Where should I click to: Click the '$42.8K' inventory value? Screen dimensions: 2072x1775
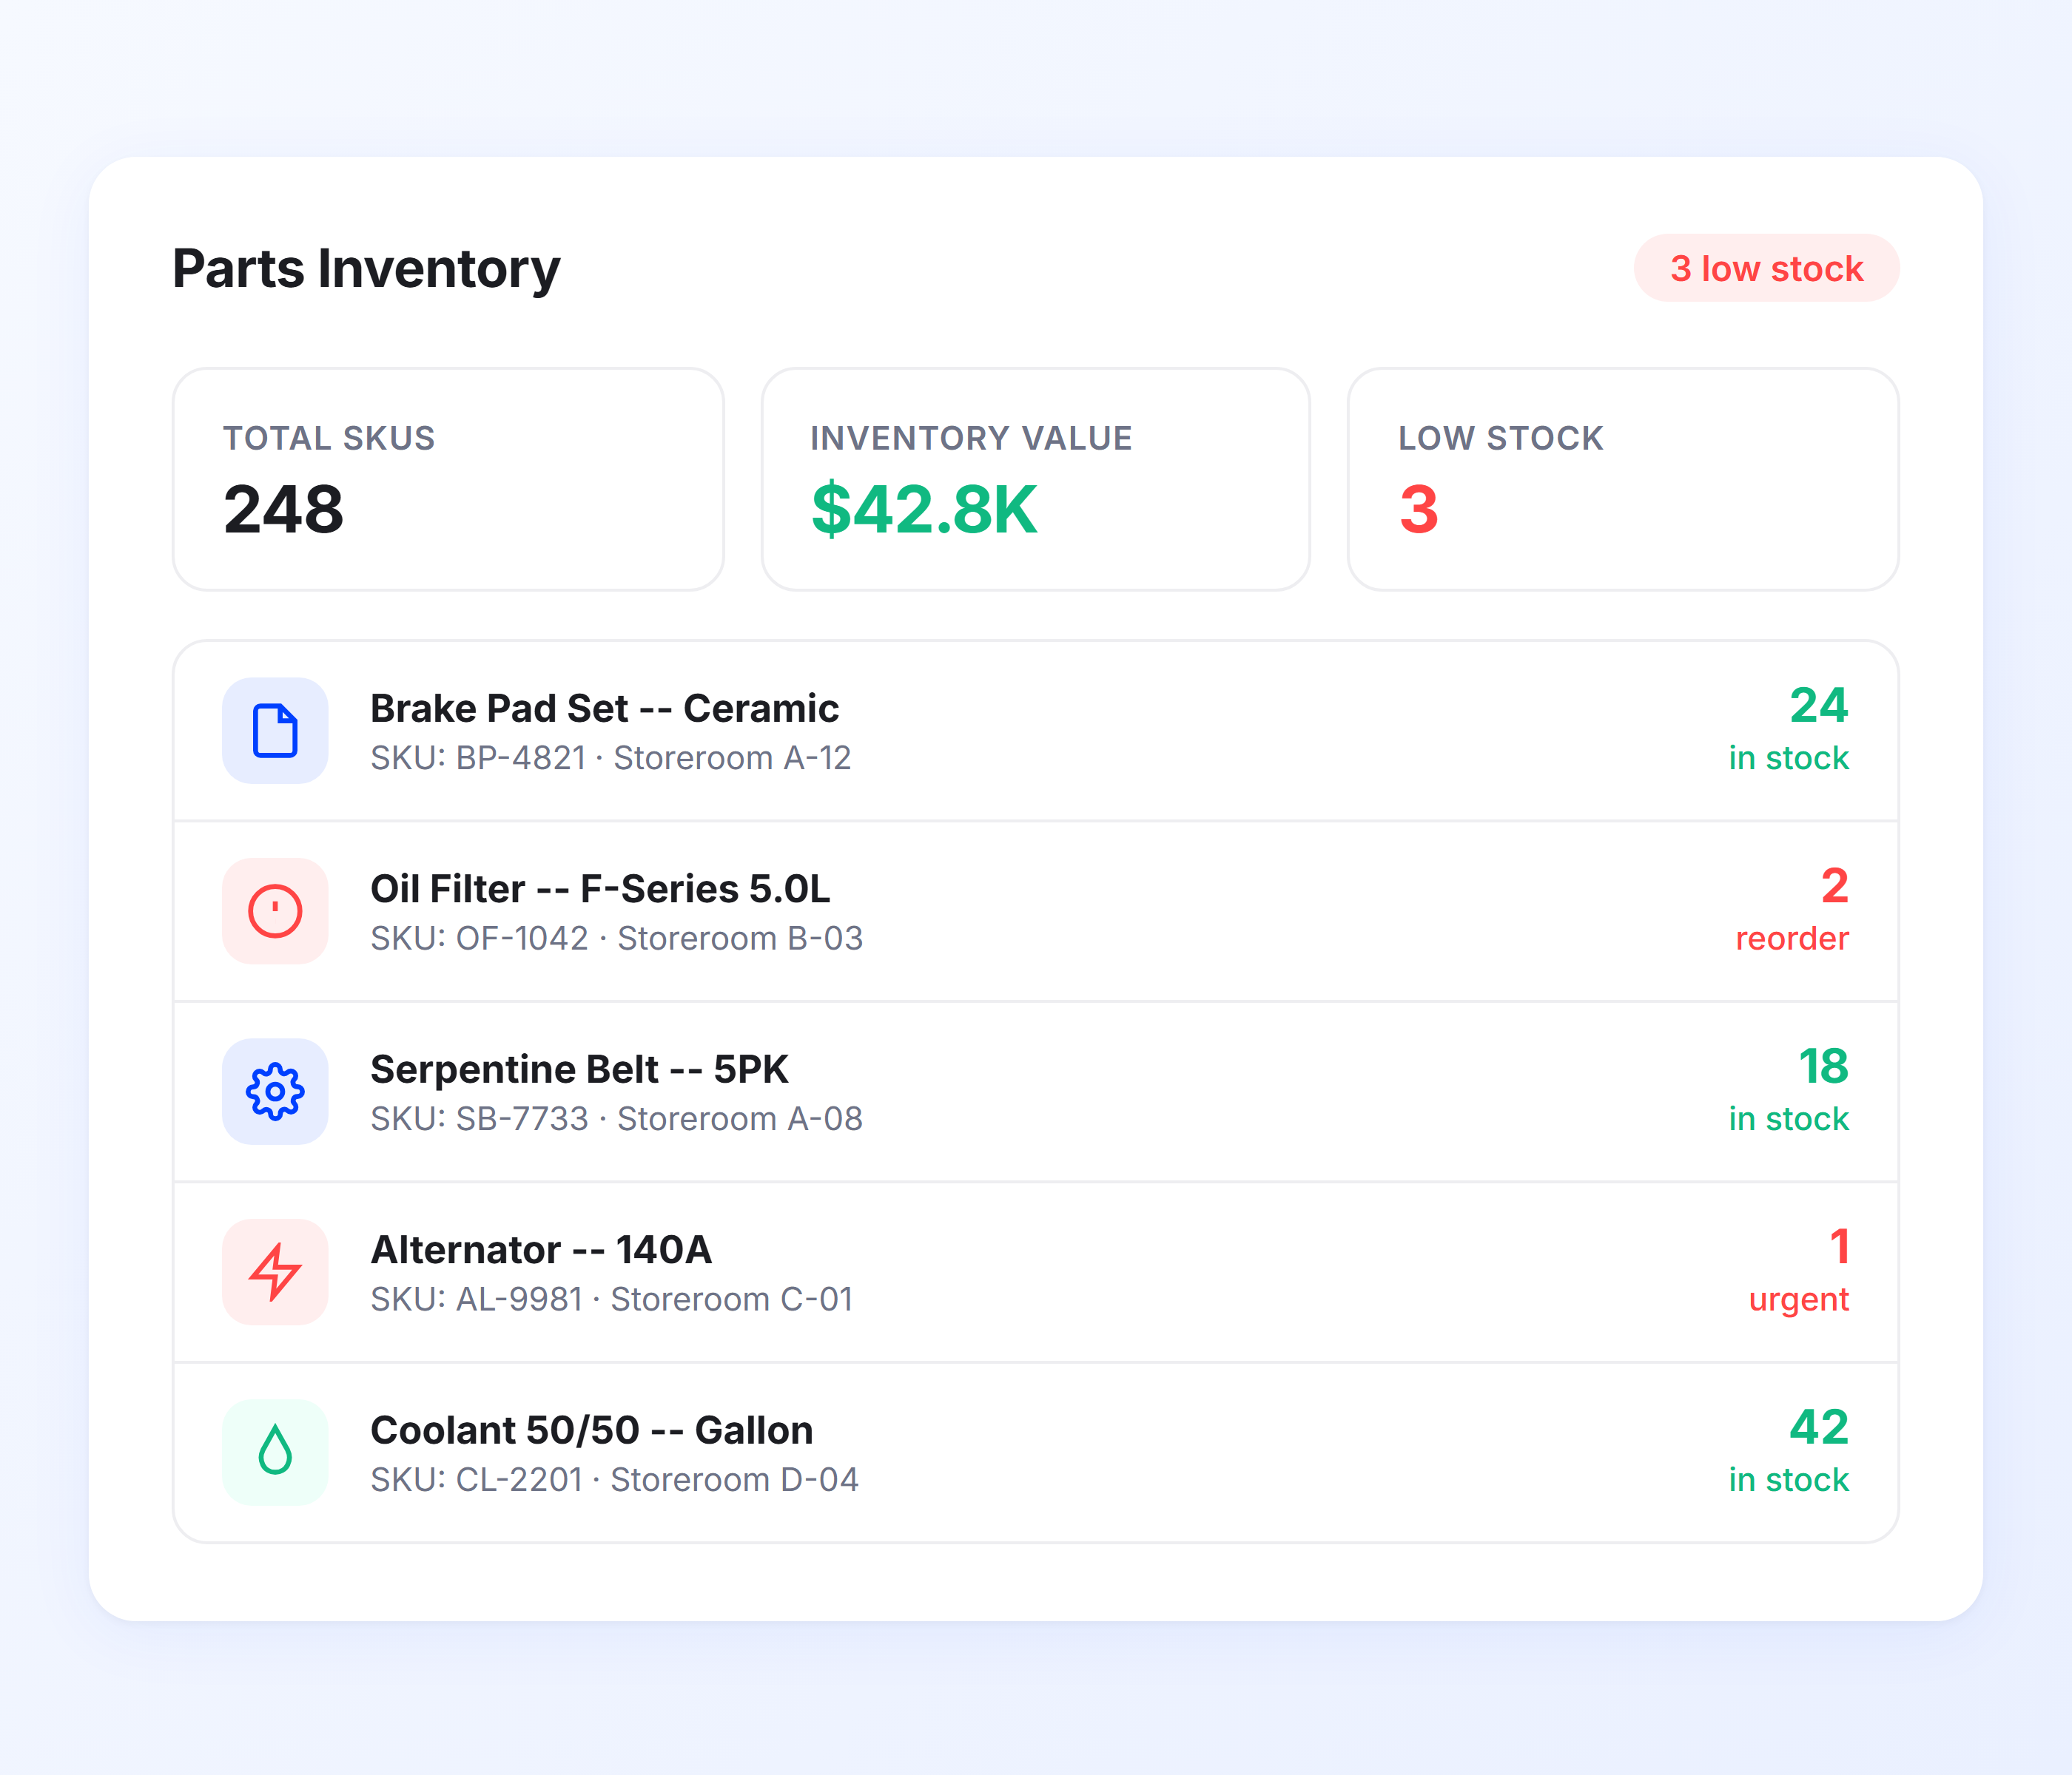click(924, 509)
